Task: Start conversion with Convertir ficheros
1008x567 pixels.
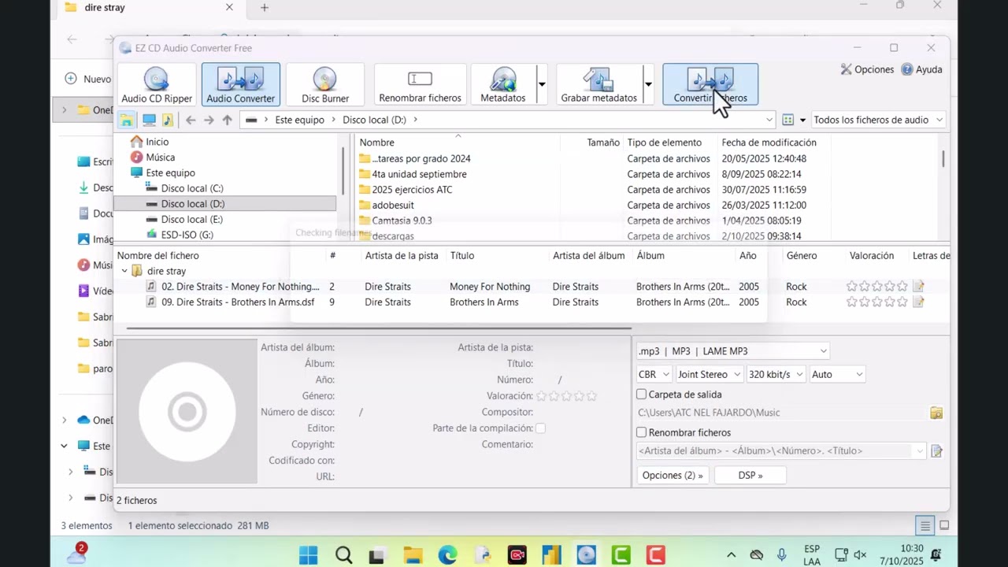Action: pos(710,84)
